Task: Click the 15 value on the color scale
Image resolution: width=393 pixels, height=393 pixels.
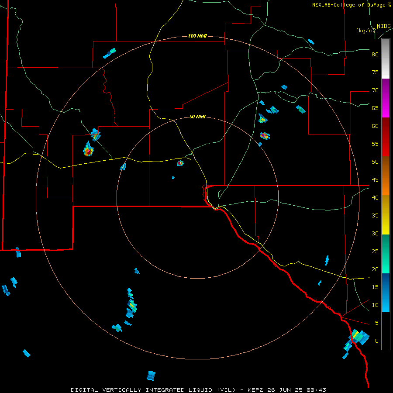Action: point(375,287)
